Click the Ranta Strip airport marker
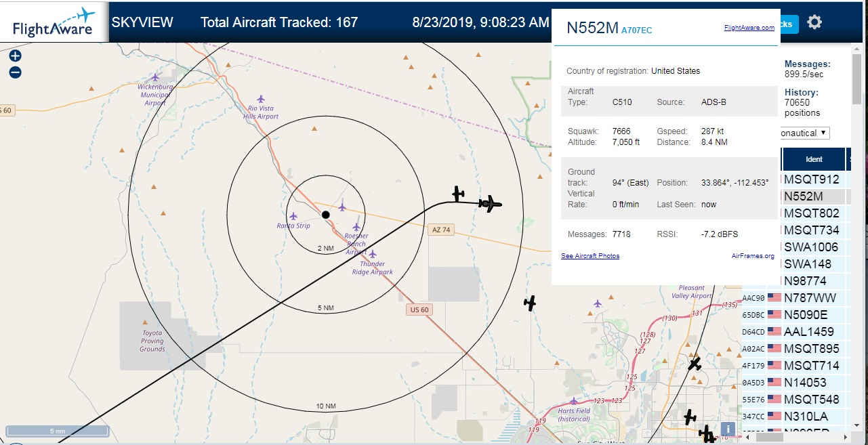This screenshot has height=445, width=868. pos(293,216)
